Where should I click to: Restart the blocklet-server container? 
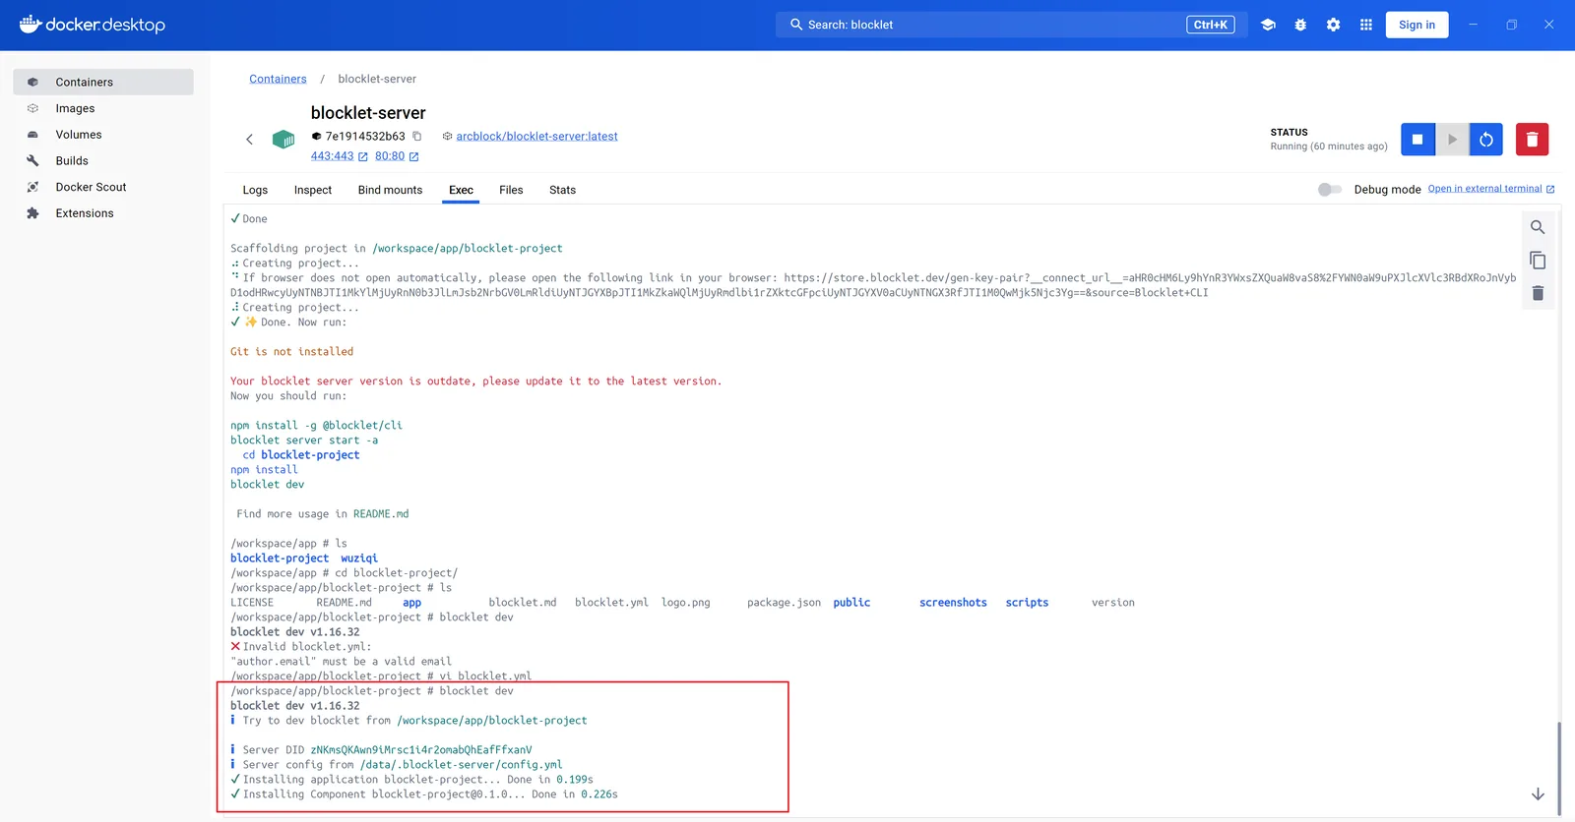1486,140
